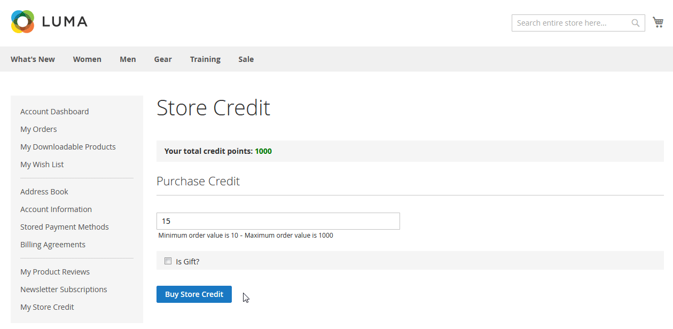673x329 pixels.
Task: Open the What's New menu
Action: (33, 59)
